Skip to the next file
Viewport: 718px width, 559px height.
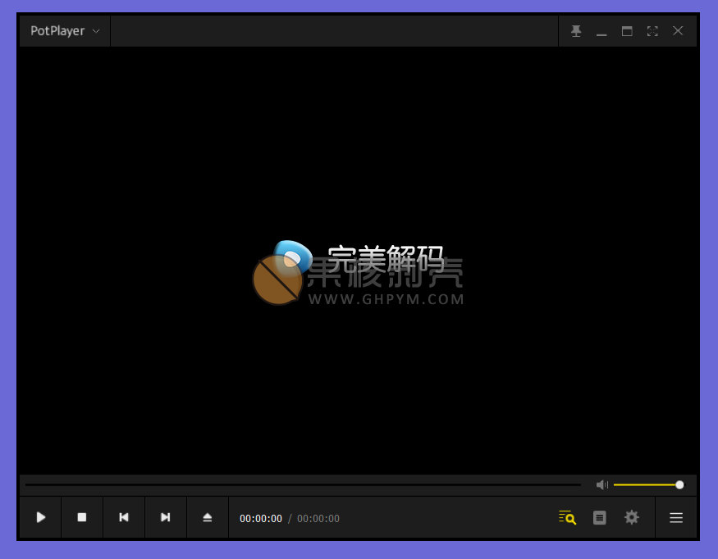(x=165, y=517)
